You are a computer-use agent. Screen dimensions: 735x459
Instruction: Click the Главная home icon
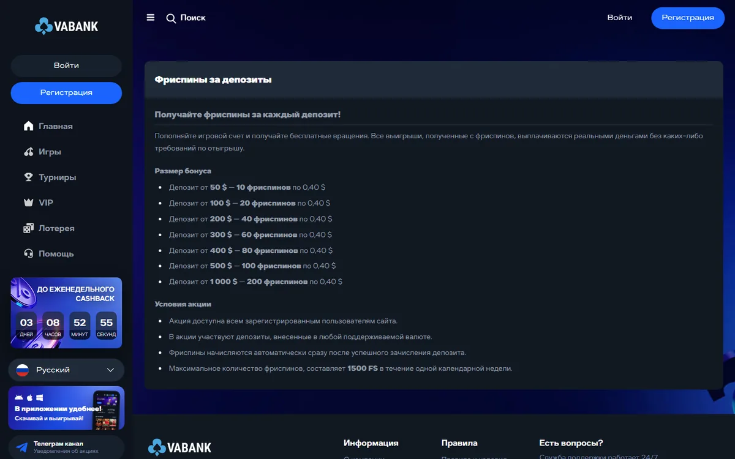coord(28,126)
